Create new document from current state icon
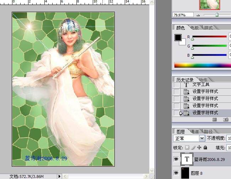 (x=215, y=119)
